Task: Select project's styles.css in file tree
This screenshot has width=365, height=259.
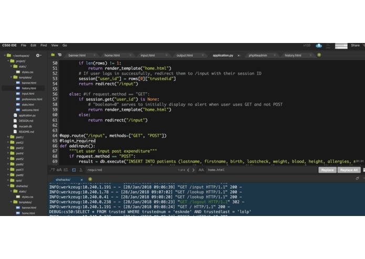Action: (x=27, y=72)
